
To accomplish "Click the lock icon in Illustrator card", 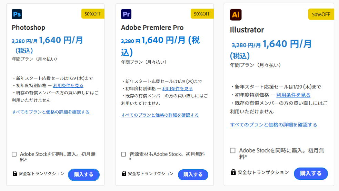I will point(233,172).
